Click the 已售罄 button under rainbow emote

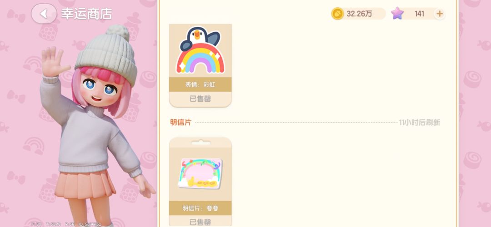coord(200,99)
